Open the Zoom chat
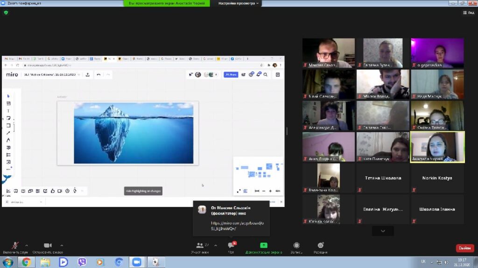This screenshot has height=268, width=478. tap(231, 246)
